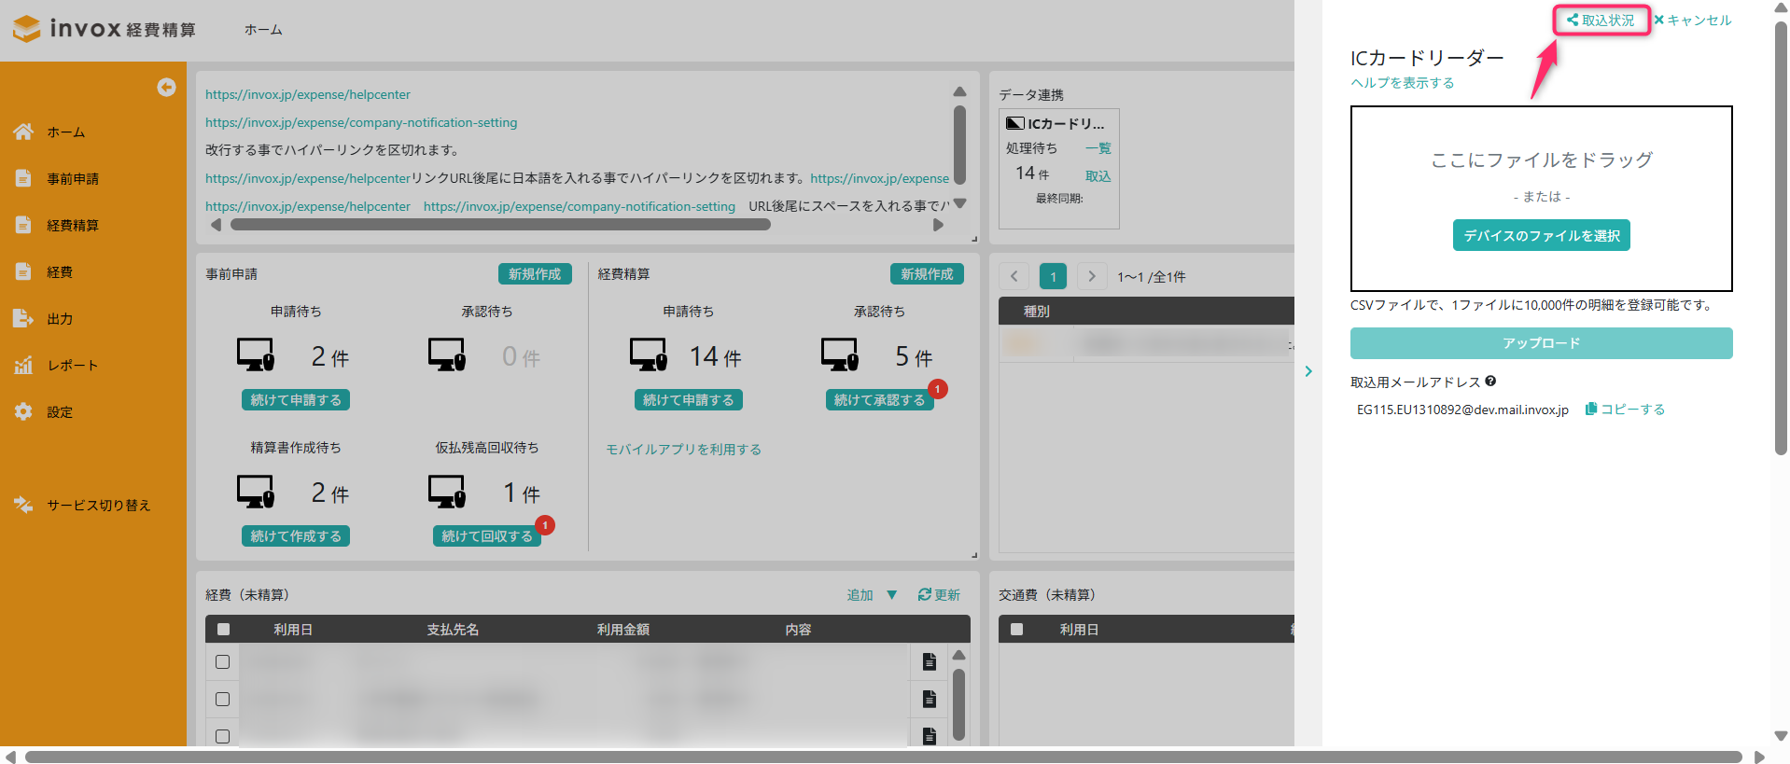This screenshot has width=1790, height=764.
Task: Click the キャンセル link to close panel
Action: (1693, 21)
